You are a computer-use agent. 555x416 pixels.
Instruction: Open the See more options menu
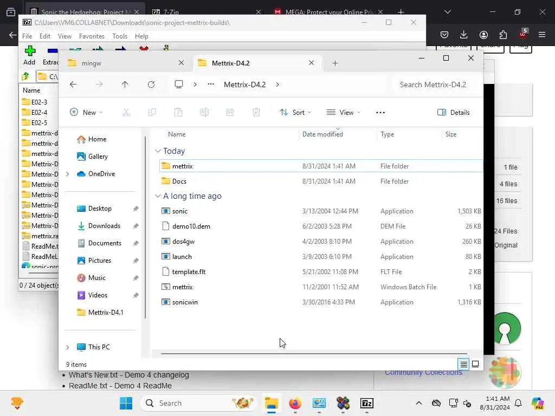[x=380, y=113]
